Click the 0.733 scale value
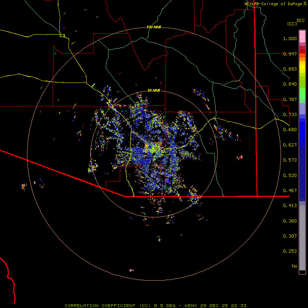 (x=290, y=115)
